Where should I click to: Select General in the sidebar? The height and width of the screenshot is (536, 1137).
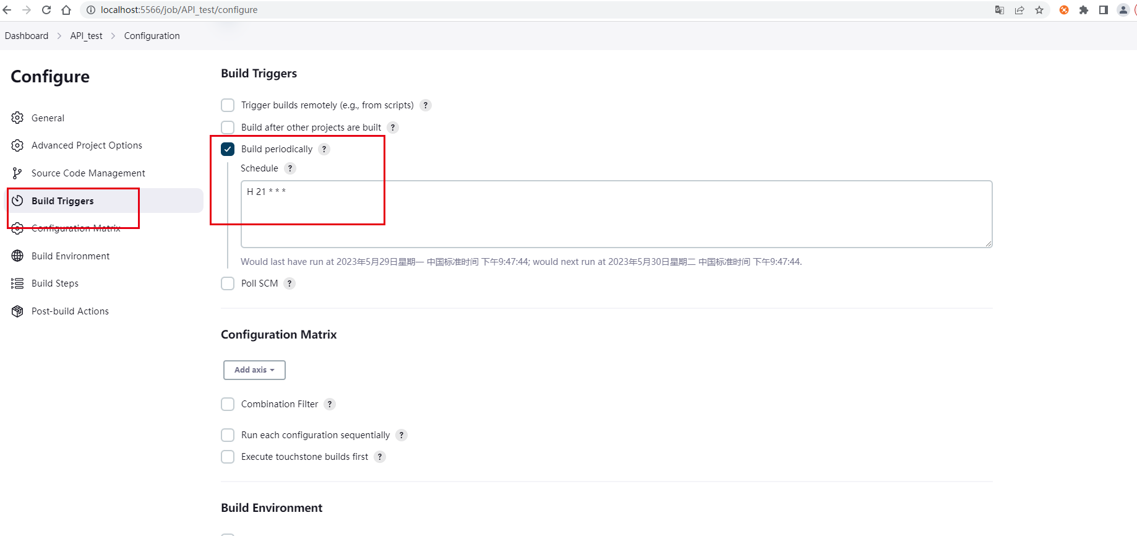48,118
